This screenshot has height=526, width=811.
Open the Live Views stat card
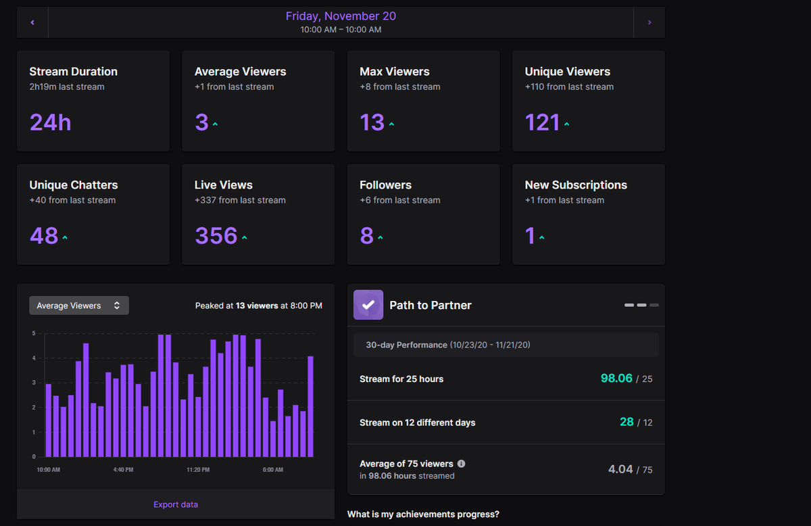point(258,214)
